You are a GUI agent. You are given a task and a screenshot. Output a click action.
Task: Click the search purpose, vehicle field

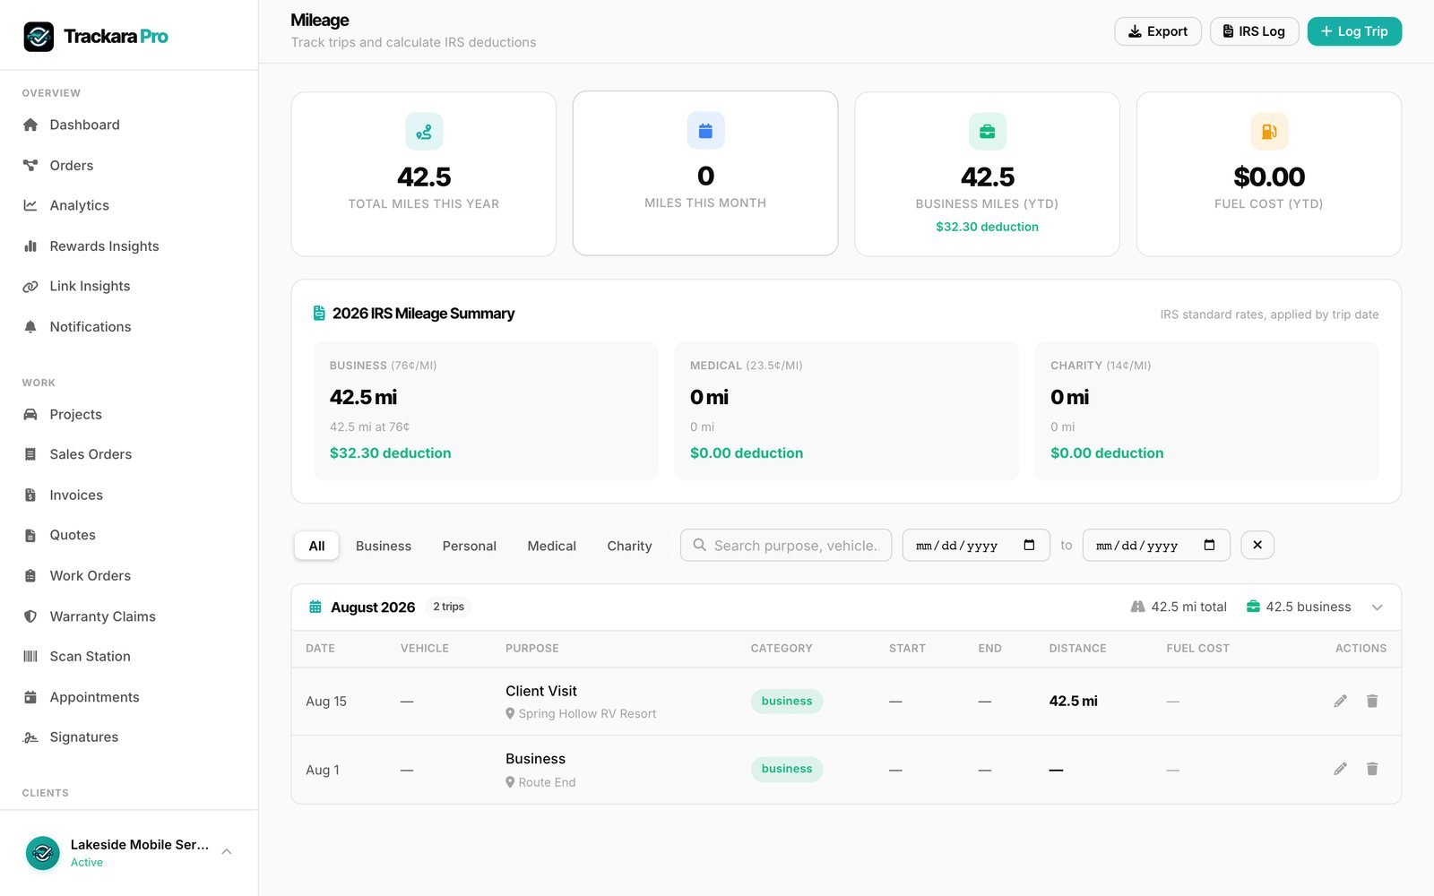point(786,545)
